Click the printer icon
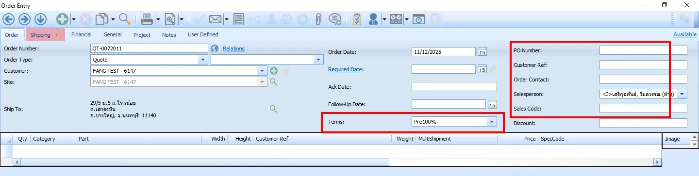 tap(147, 19)
